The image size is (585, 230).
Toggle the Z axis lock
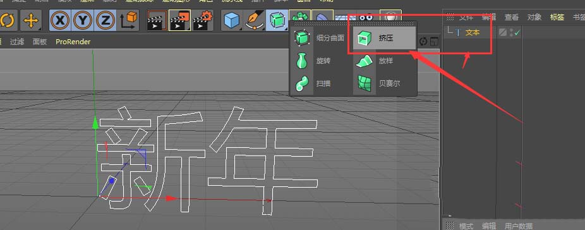[106, 20]
